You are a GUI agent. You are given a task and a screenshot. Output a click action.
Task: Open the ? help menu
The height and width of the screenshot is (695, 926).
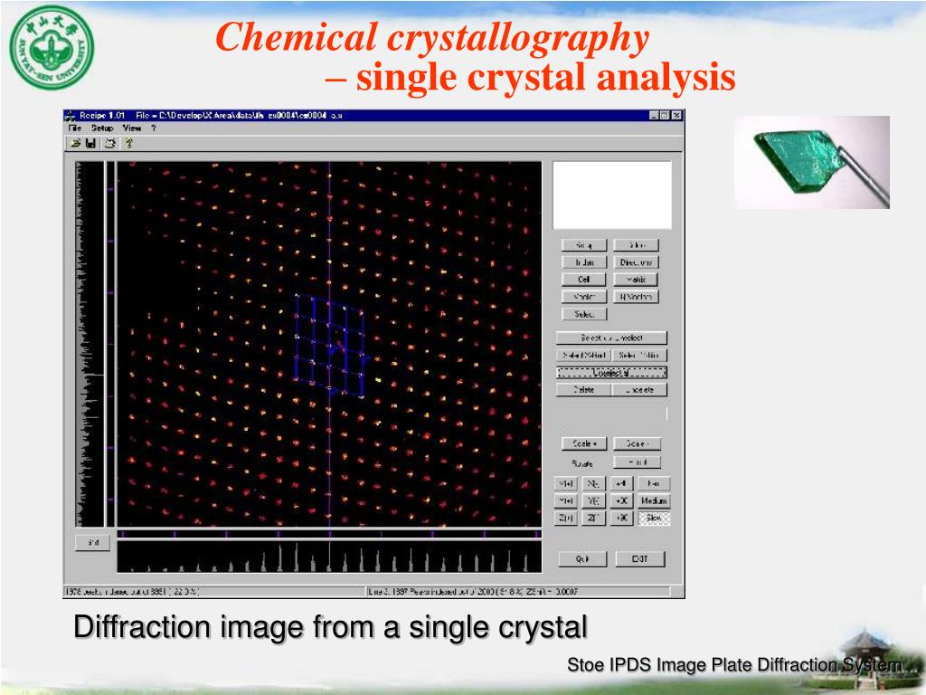point(154,128)
